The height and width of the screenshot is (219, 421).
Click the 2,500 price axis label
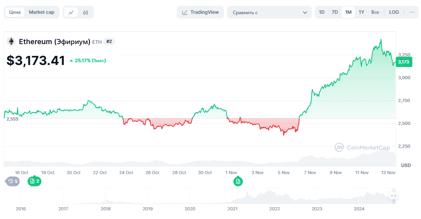coord(404,123)
